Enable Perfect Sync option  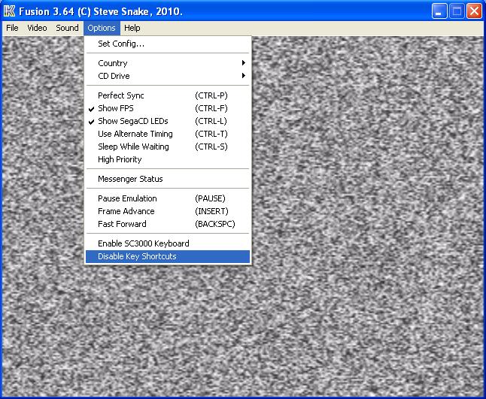pyautogui.click(x=168, y=95)
